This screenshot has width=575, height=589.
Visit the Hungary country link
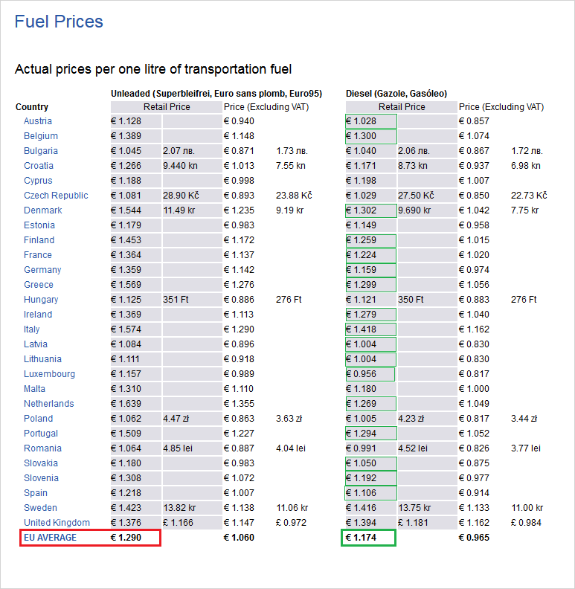pos(41,300)
